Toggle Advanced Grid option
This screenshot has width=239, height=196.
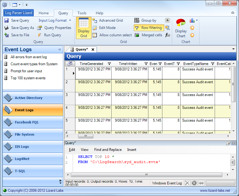point(108,20)
